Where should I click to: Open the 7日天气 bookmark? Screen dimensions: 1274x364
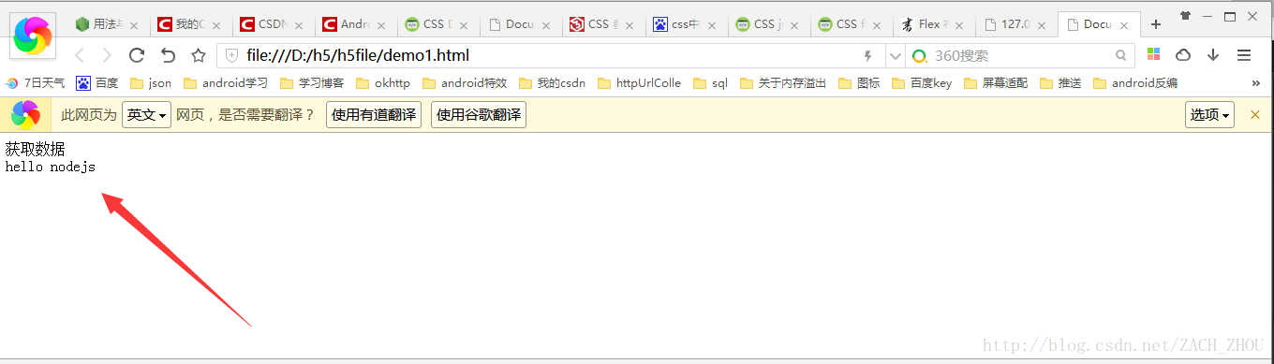(36, 83)
